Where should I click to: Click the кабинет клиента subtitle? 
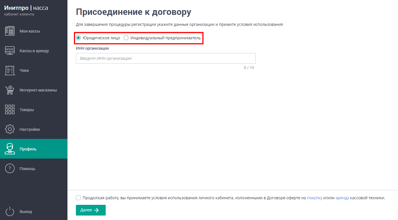click(x=19, y=14)
